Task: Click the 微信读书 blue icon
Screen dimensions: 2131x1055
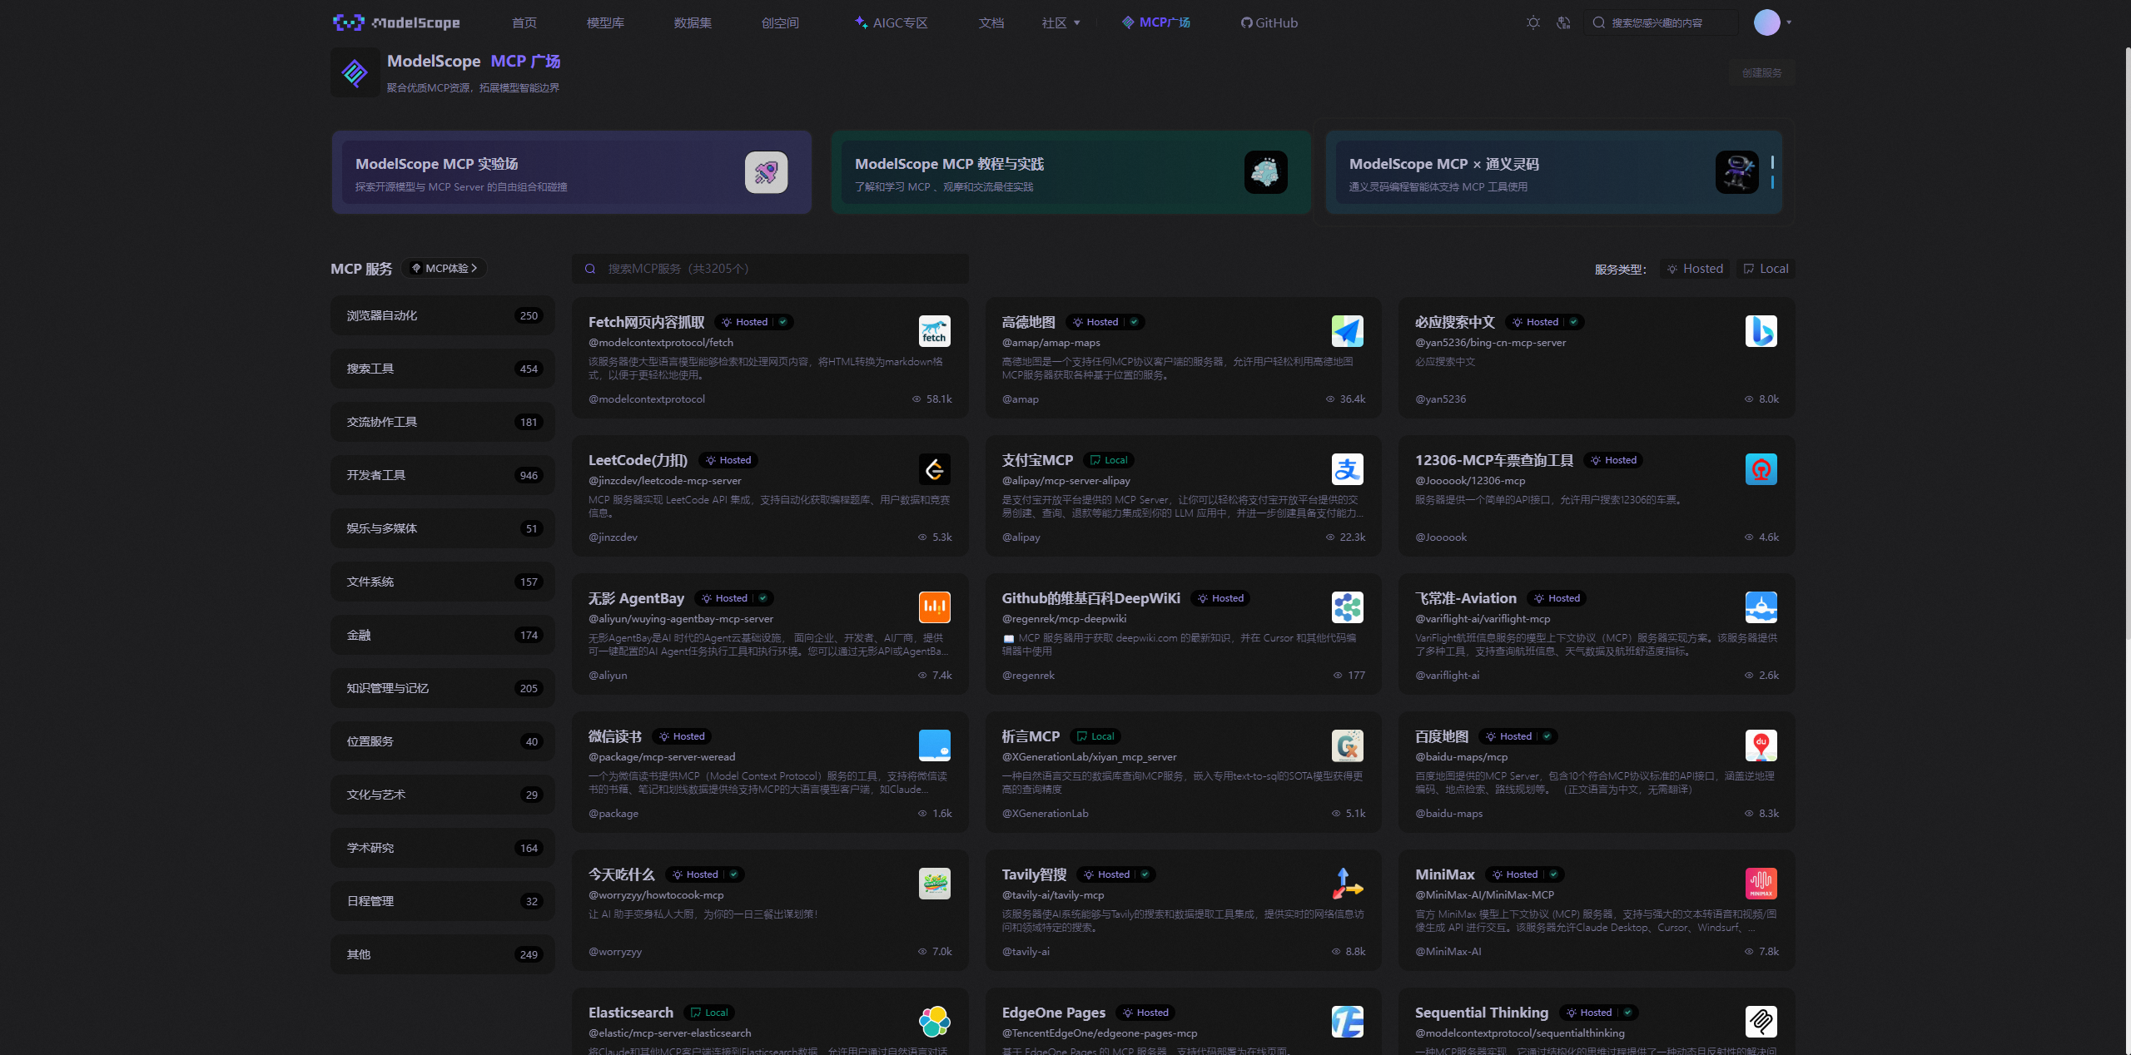Action: tap(934, 745)
